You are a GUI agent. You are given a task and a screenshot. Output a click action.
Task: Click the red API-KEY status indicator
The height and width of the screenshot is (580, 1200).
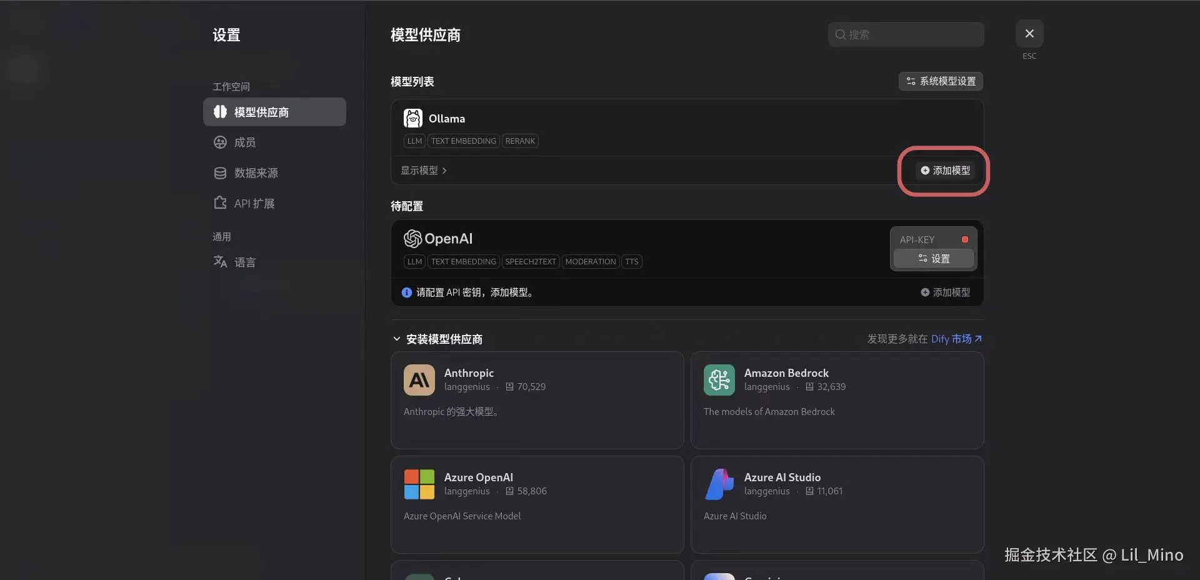965,239
